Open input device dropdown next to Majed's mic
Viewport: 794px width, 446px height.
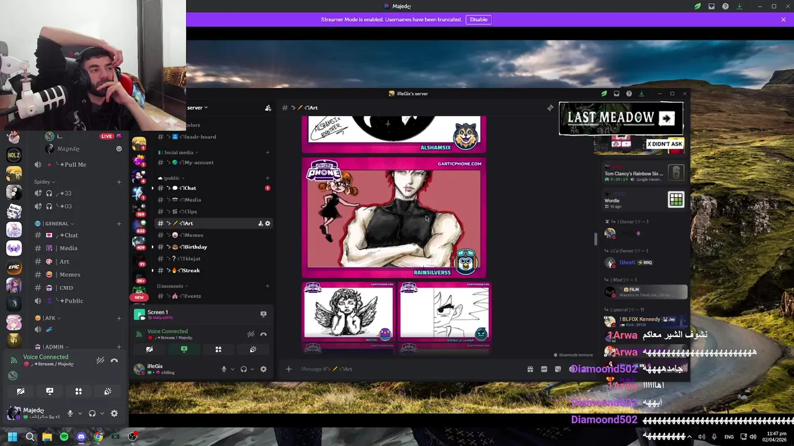pos(79,413)
